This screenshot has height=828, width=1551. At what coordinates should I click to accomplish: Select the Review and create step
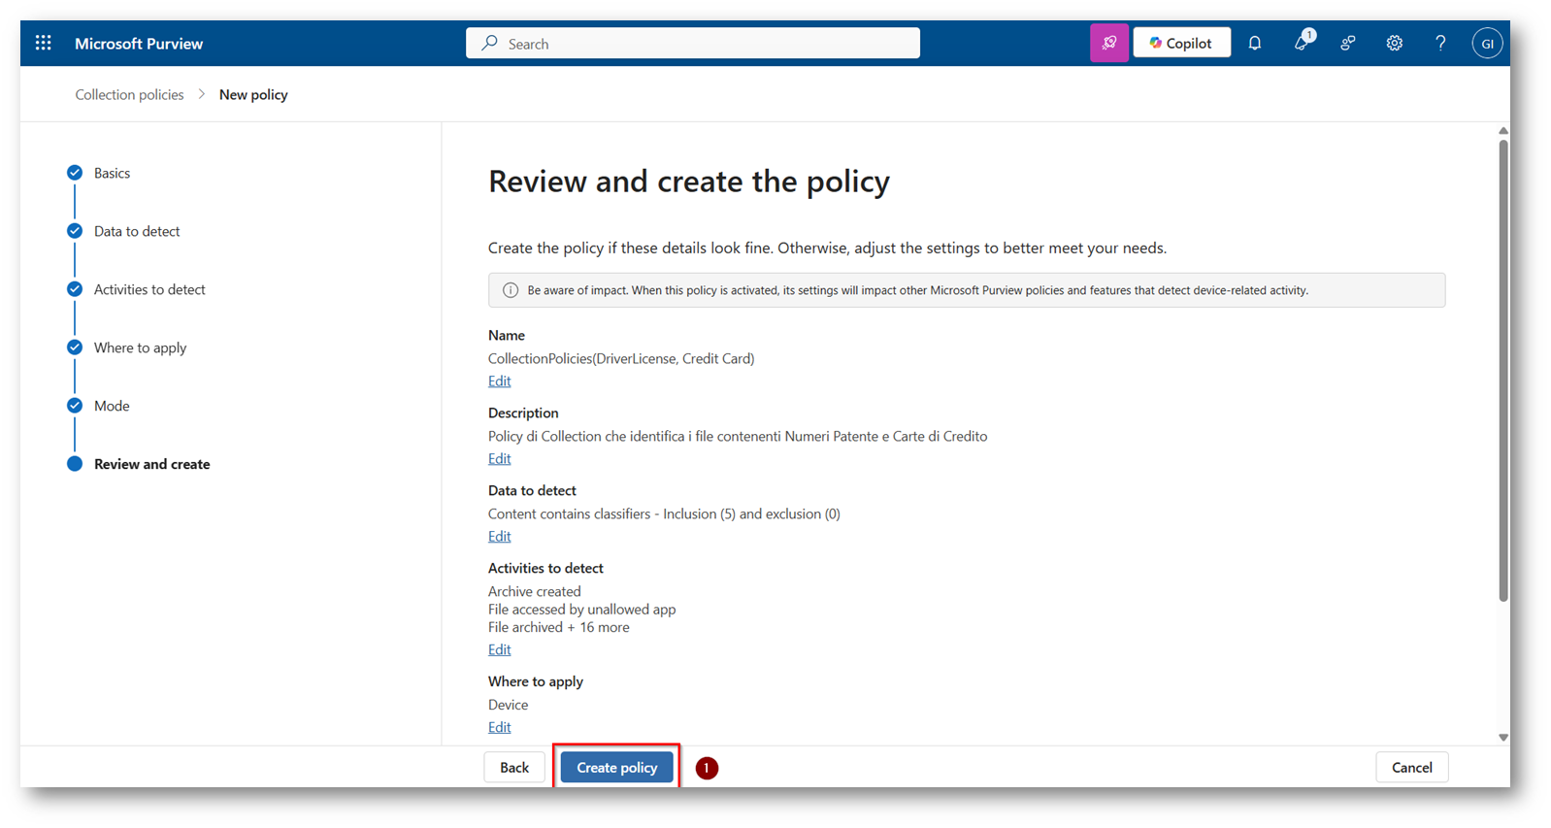tap(151, 464)
